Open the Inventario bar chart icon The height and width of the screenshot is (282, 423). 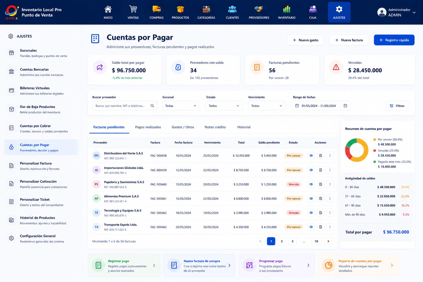pos(287,9)
